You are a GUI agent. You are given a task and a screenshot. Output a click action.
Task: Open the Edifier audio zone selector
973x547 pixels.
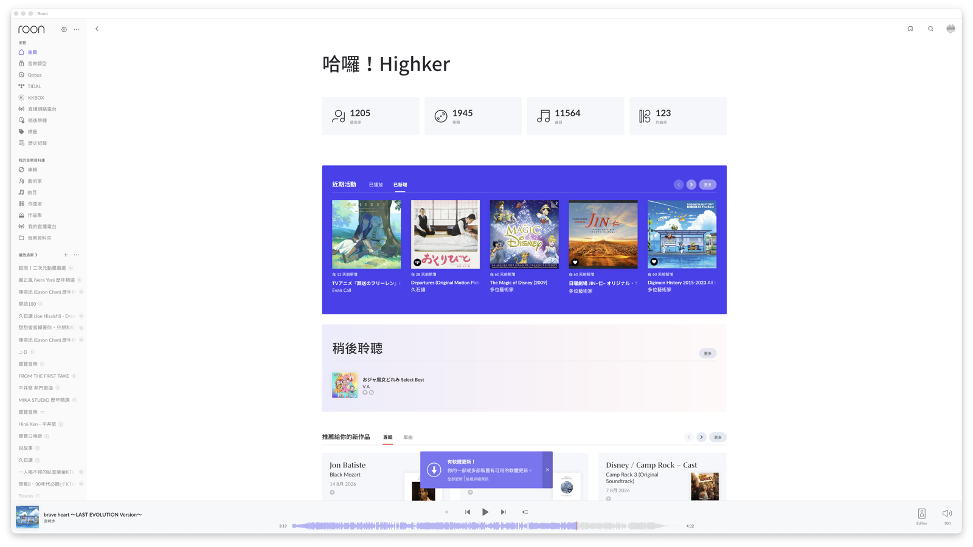click(922, 516)
